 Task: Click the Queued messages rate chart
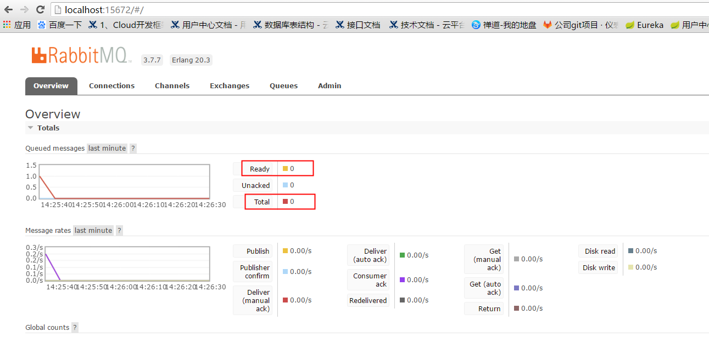pyautogui.click(x=124, y=181)
